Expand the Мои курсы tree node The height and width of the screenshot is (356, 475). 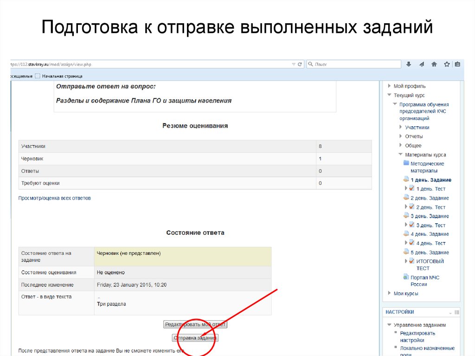click(389, 293)
